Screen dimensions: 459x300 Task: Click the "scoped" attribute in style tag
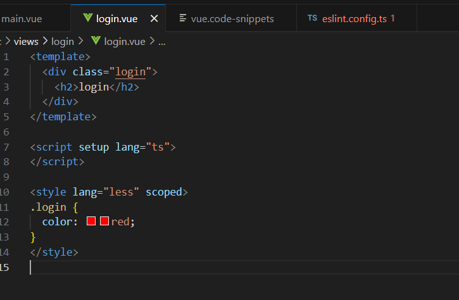163,192
